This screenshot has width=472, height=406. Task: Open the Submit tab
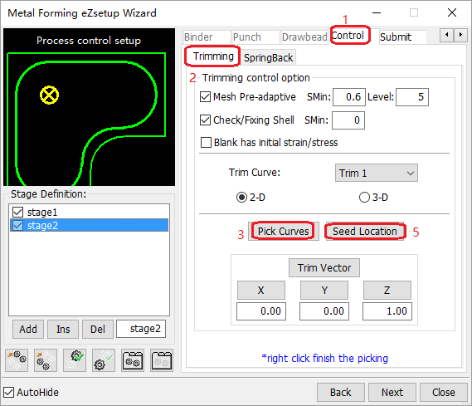tap(402, 37)
